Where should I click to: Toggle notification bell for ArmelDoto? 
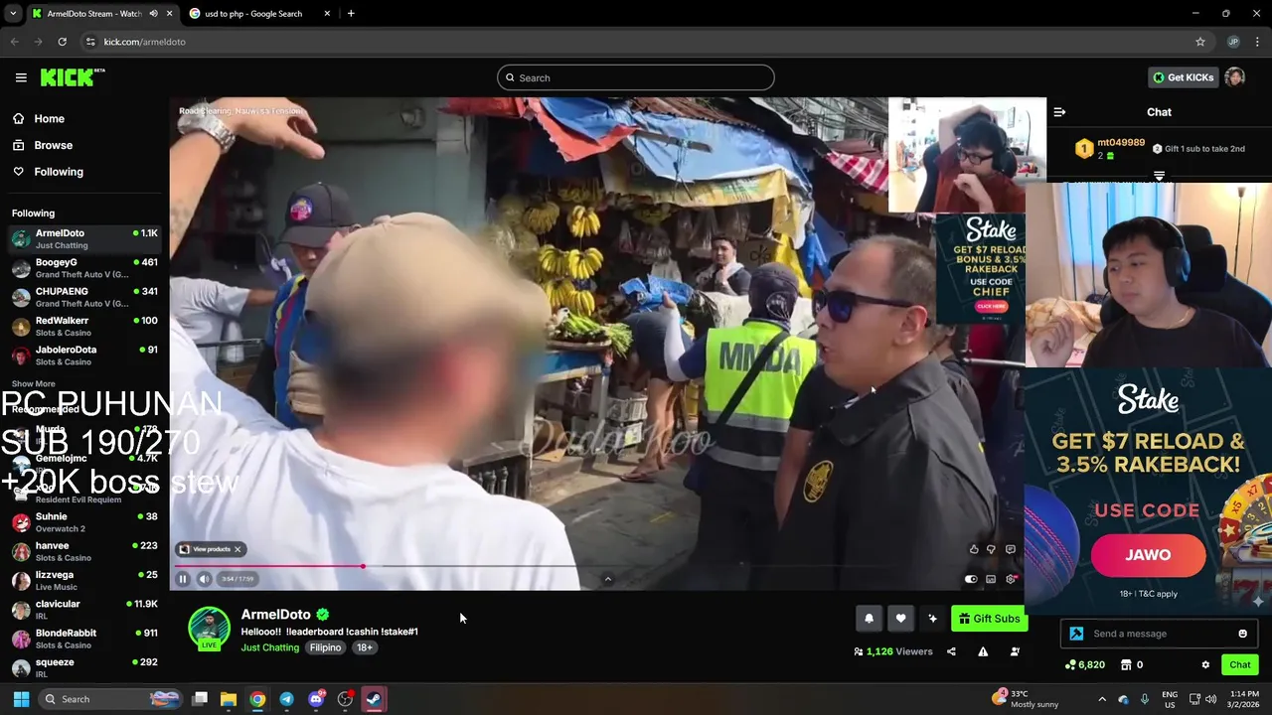click(x=869, y=619)
